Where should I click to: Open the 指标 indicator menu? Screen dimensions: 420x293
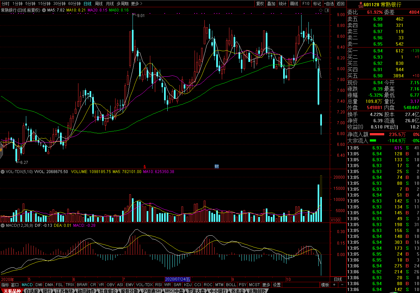coord(5,285)
